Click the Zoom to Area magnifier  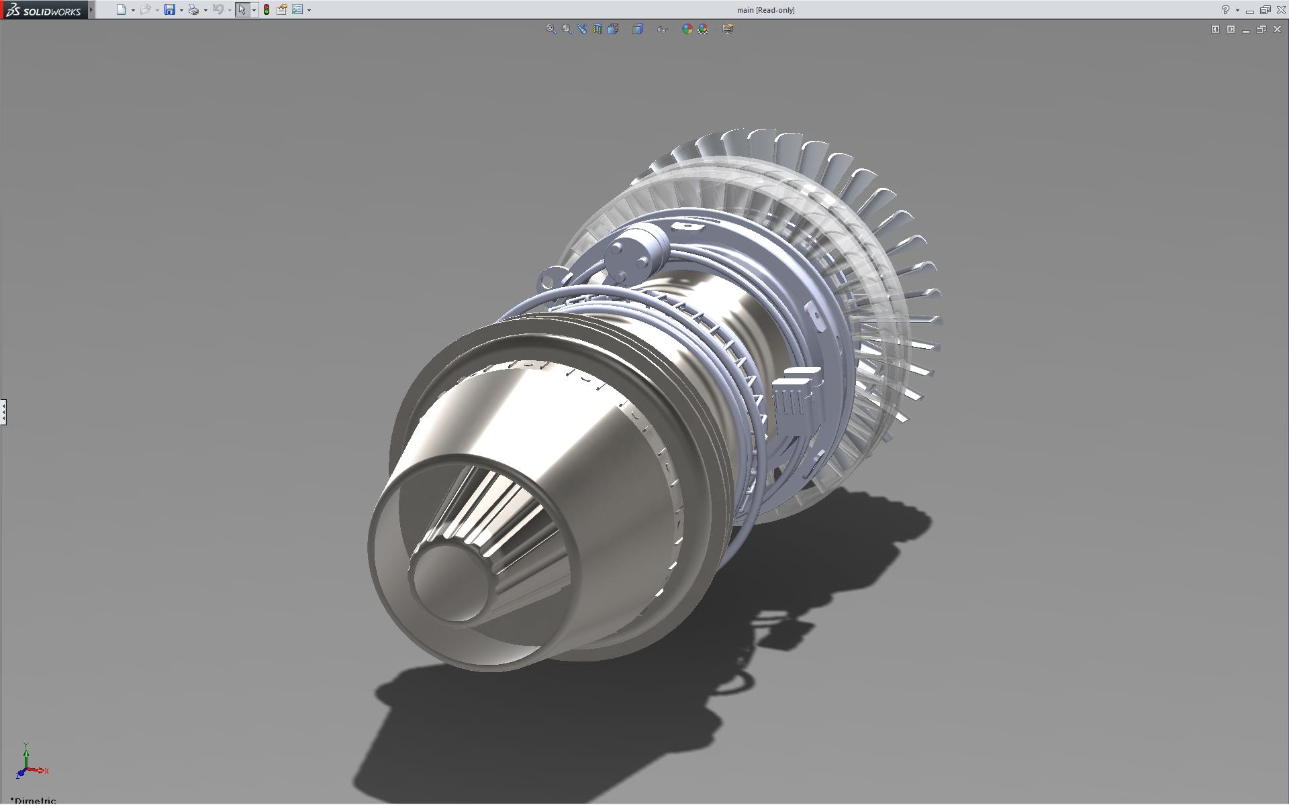(567, 29)
